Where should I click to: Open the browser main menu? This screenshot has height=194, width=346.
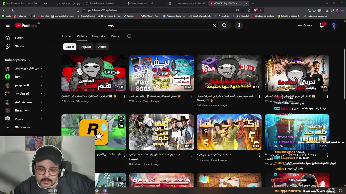point(342,10)
